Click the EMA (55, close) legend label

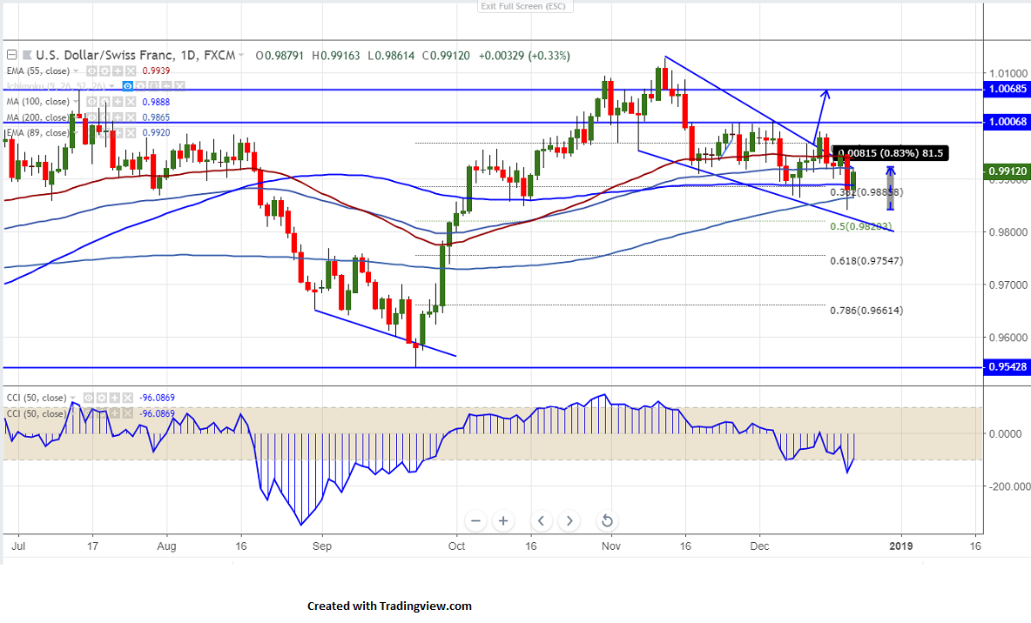[x=37, y=71]
